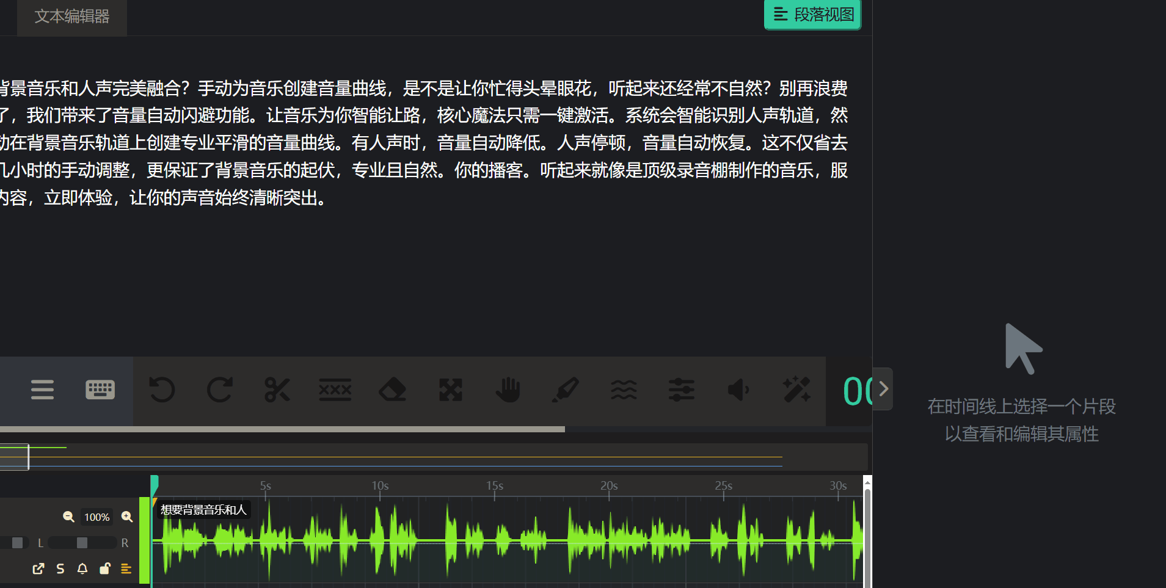Expand the right properties panel chevron
Screen dimensions: 1166x588
(x=883, y=389)
